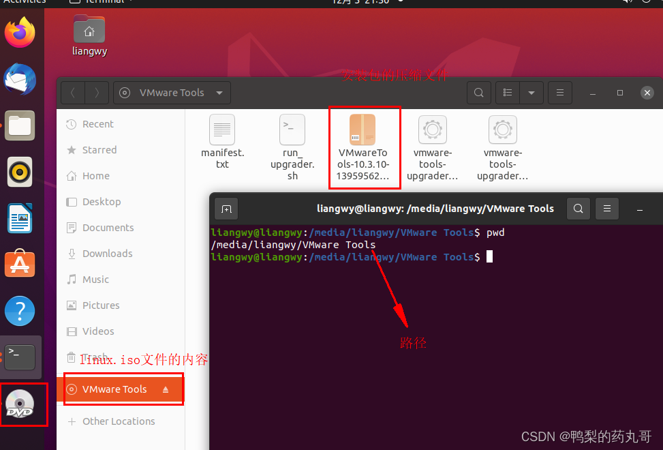The width and height of the screenshot is (663, 450).
Task: Open Files app in the dock
Action: pyautogui.click(x=20, y=125)
